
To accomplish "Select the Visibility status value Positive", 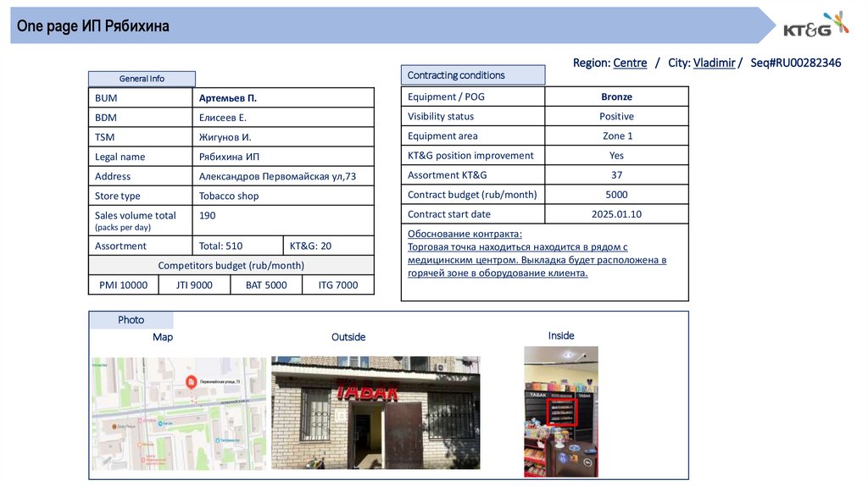I will coord(617,116).
